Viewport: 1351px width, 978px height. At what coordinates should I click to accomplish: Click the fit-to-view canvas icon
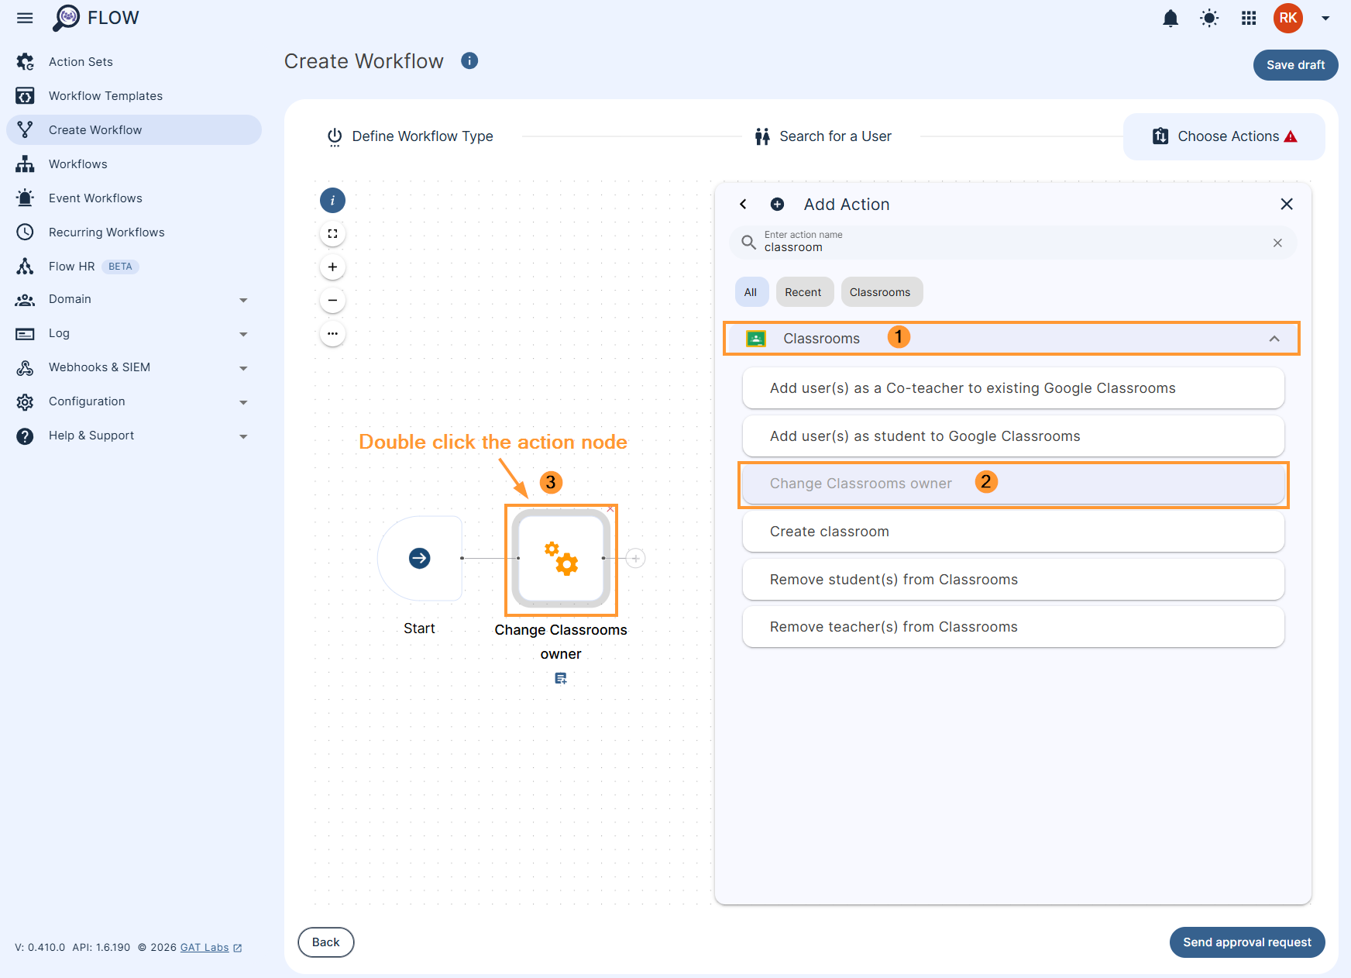332,234
